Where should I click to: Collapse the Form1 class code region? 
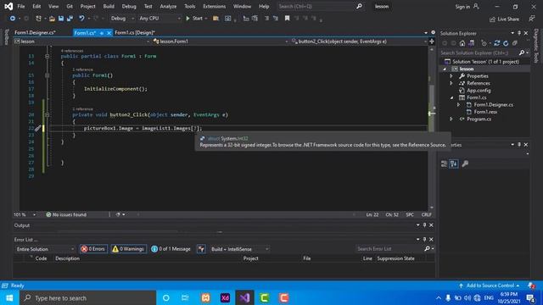[48, 56]
